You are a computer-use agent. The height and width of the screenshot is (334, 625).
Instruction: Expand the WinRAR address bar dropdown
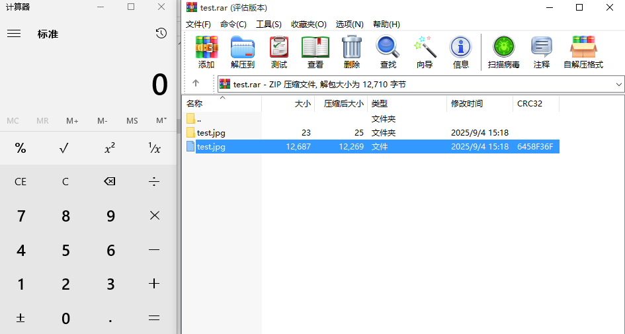click(618, 85)
